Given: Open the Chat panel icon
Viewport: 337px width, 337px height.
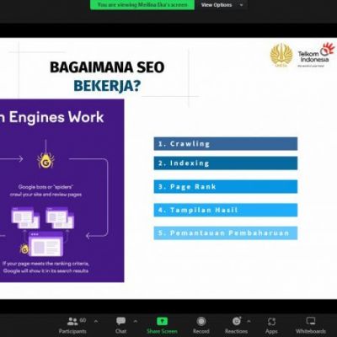Looking at the screenshot, I should [x=120, y=321].
